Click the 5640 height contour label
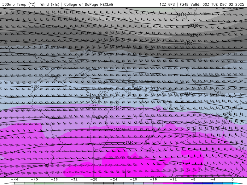 pyautogui.click(x=118, y=108)
